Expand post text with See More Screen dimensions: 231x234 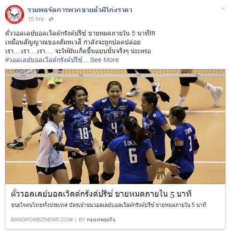[104, 60]
